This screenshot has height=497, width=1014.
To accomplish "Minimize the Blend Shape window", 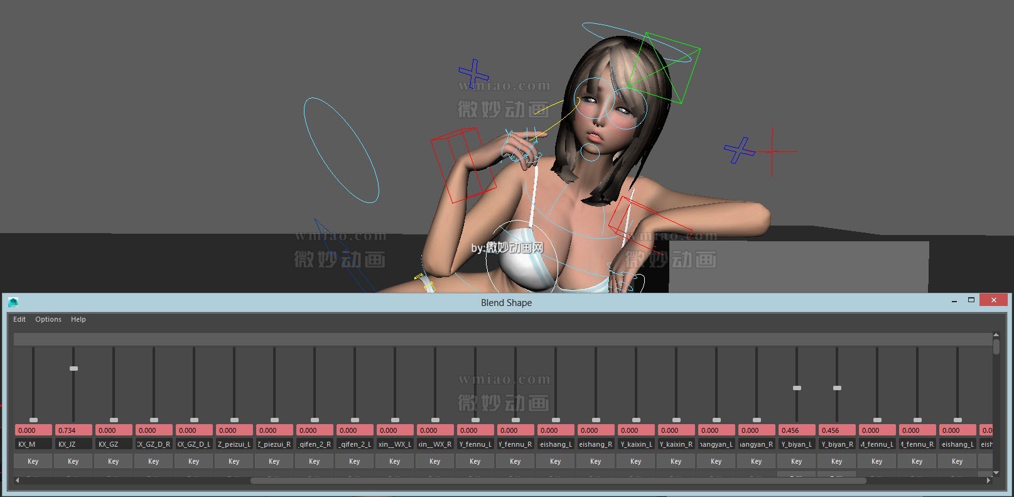I will click(954, 301).
